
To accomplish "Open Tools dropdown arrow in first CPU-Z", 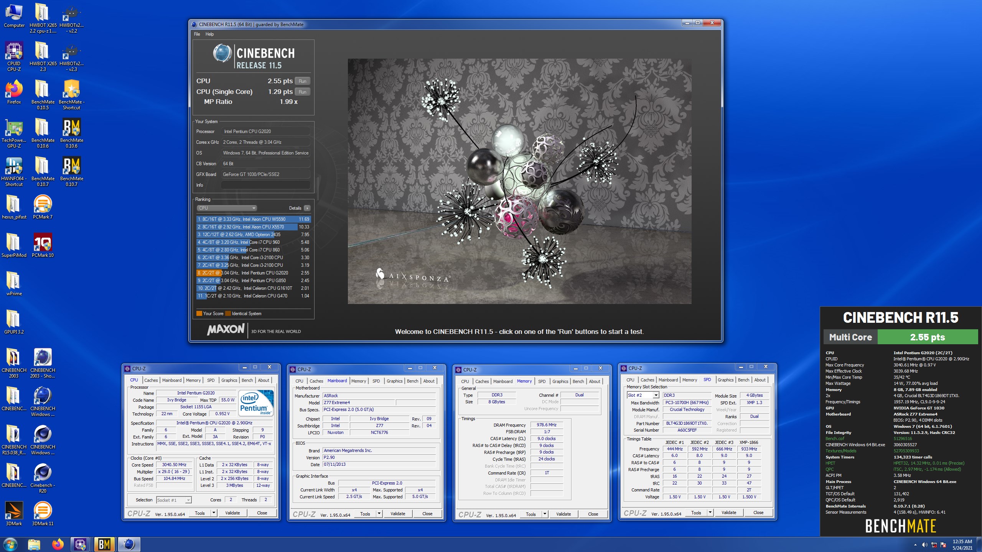I will [x=214, y=513].
